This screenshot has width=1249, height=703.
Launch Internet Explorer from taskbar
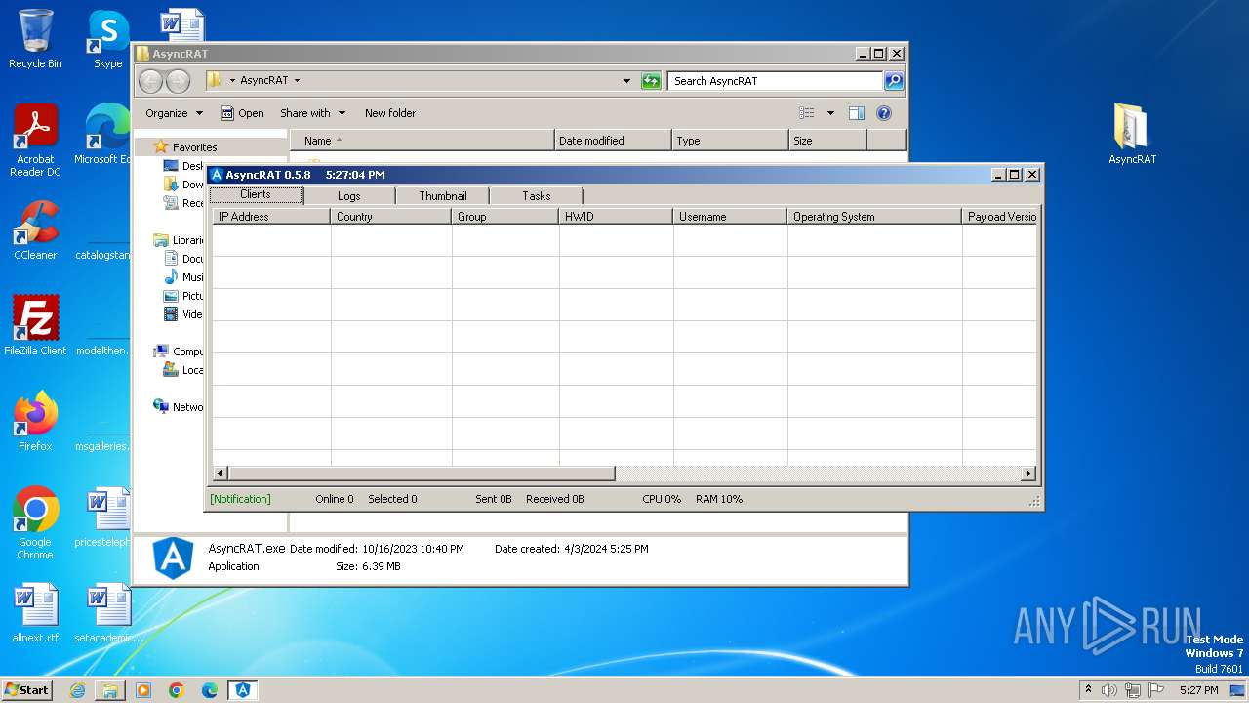(77, 690)
